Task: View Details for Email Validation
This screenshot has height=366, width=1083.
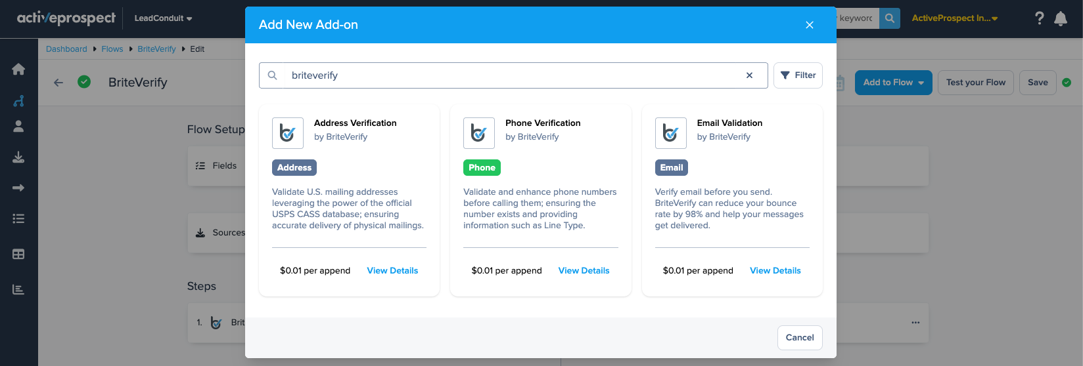Action: point(775,271)
